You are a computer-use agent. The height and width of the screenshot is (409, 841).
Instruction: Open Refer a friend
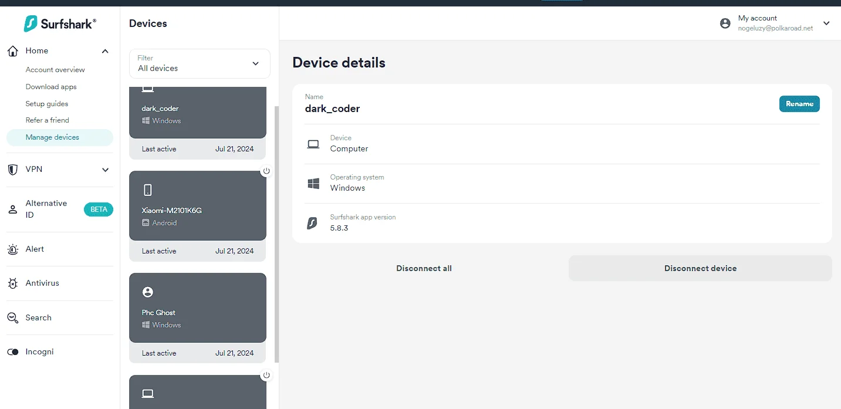(x=48, y=120)
